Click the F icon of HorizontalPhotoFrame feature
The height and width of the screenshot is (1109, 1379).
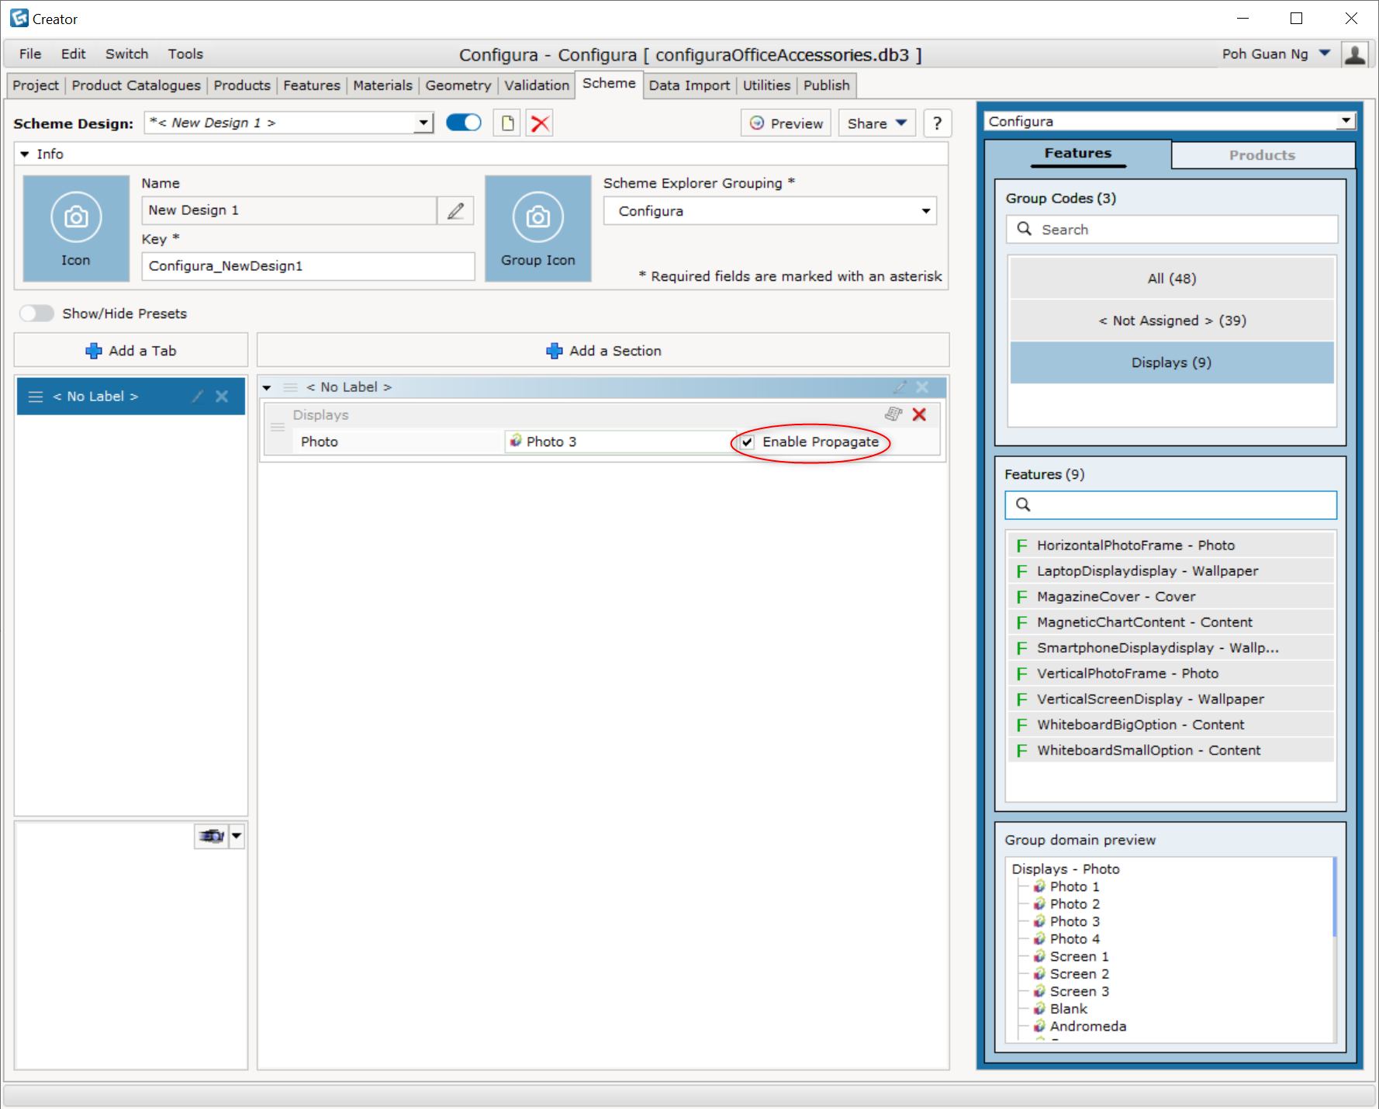click(x=1021, y=546)
